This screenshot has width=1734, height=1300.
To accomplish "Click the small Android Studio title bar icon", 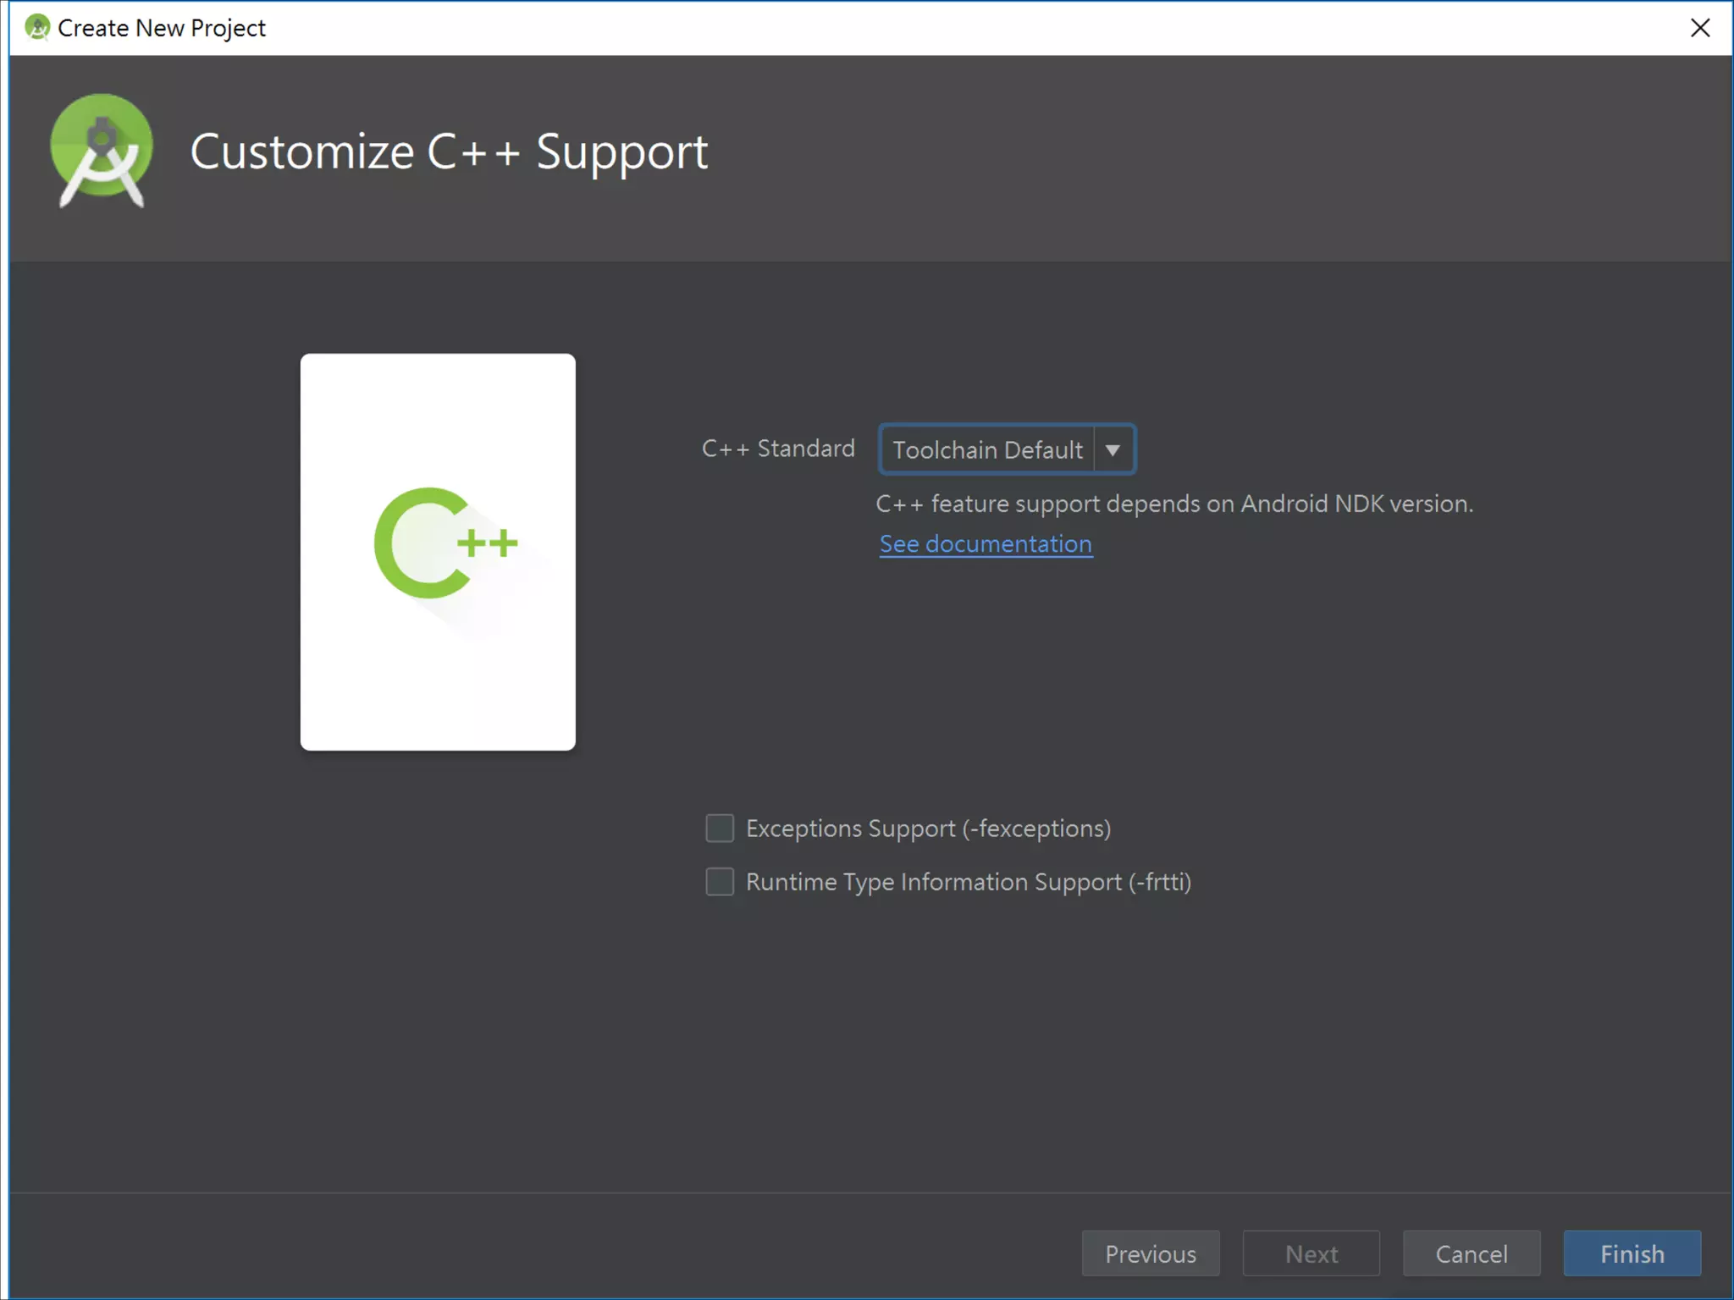I will point(36,27).
